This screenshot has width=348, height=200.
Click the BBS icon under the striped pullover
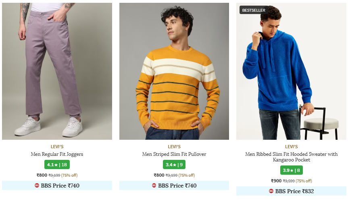tap(154, 186)
